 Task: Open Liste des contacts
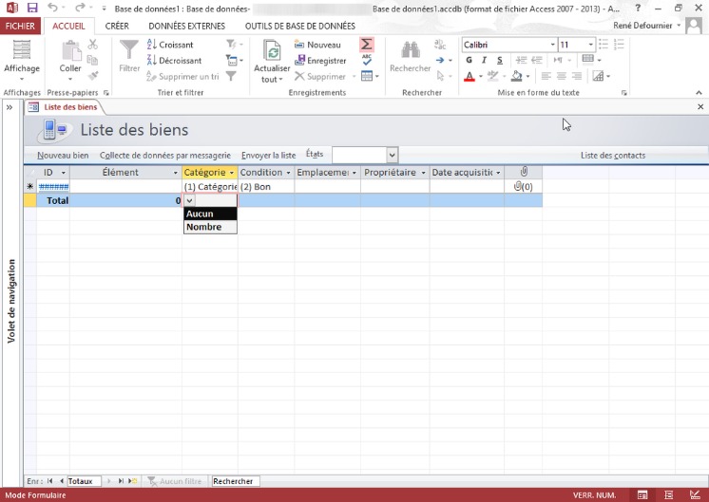613,156
